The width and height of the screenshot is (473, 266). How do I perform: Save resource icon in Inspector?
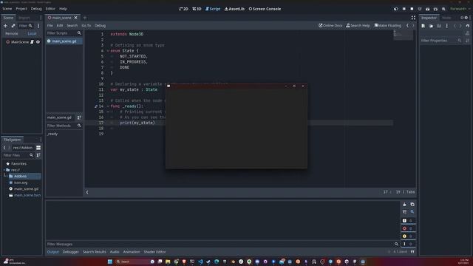[x=439, y=26]
